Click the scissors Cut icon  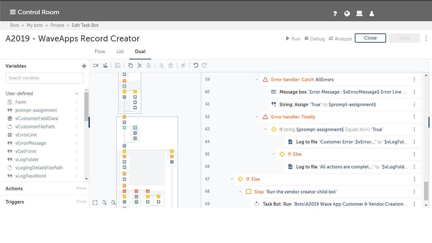click(x=140, y=65)
